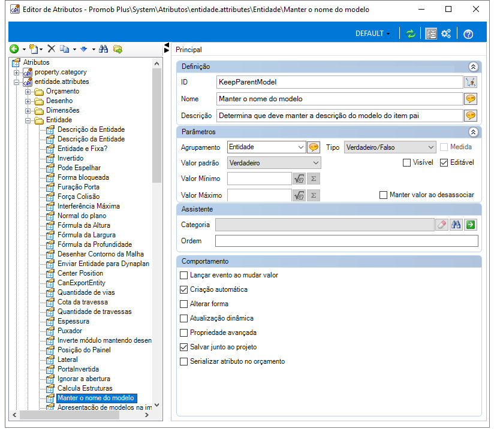Open the DEFAULT menu in header
This screenshot has height=429, width=494.
coord(372,34)
